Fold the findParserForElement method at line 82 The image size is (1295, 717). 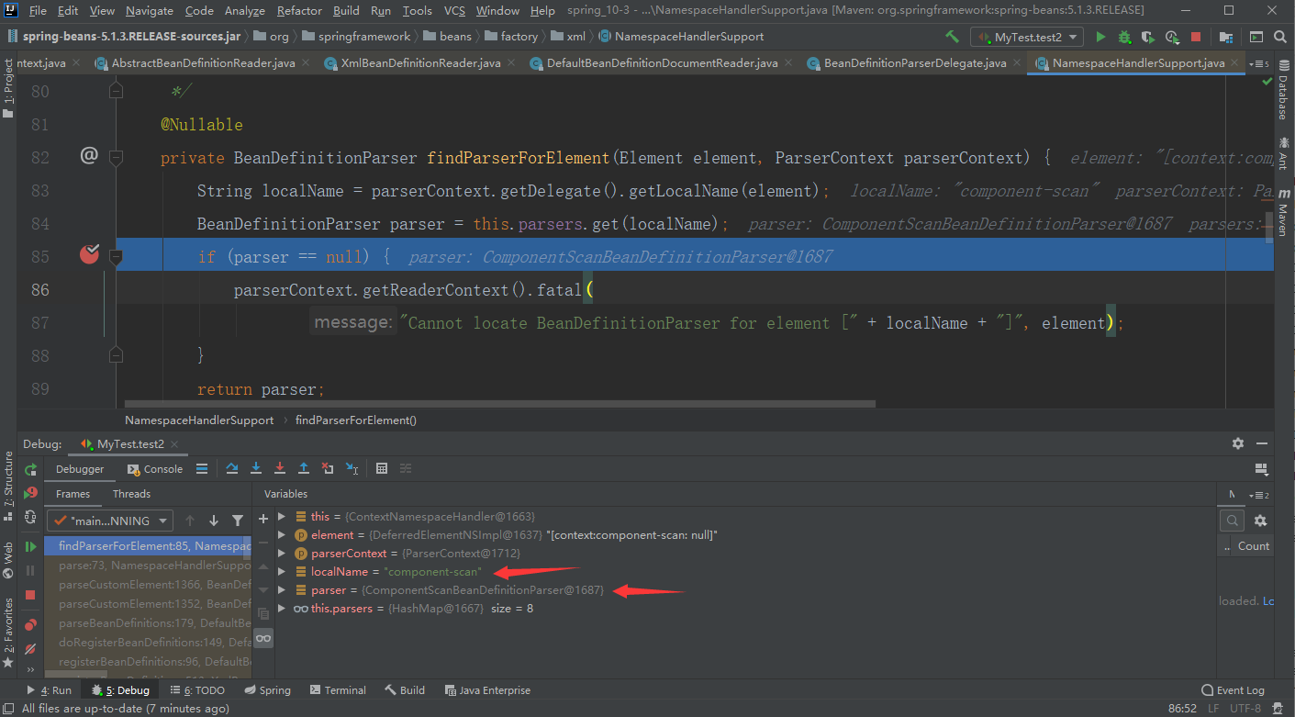pos(116,157)
